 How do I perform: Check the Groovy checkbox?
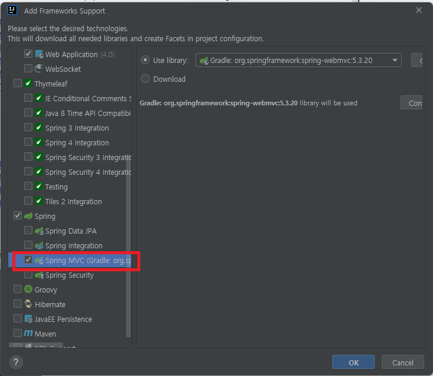pos(18,289)
